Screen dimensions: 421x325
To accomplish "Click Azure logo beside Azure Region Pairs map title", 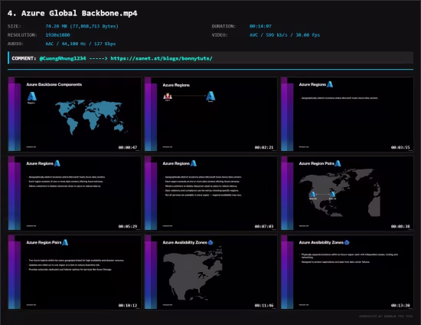I will click(338, 163).
